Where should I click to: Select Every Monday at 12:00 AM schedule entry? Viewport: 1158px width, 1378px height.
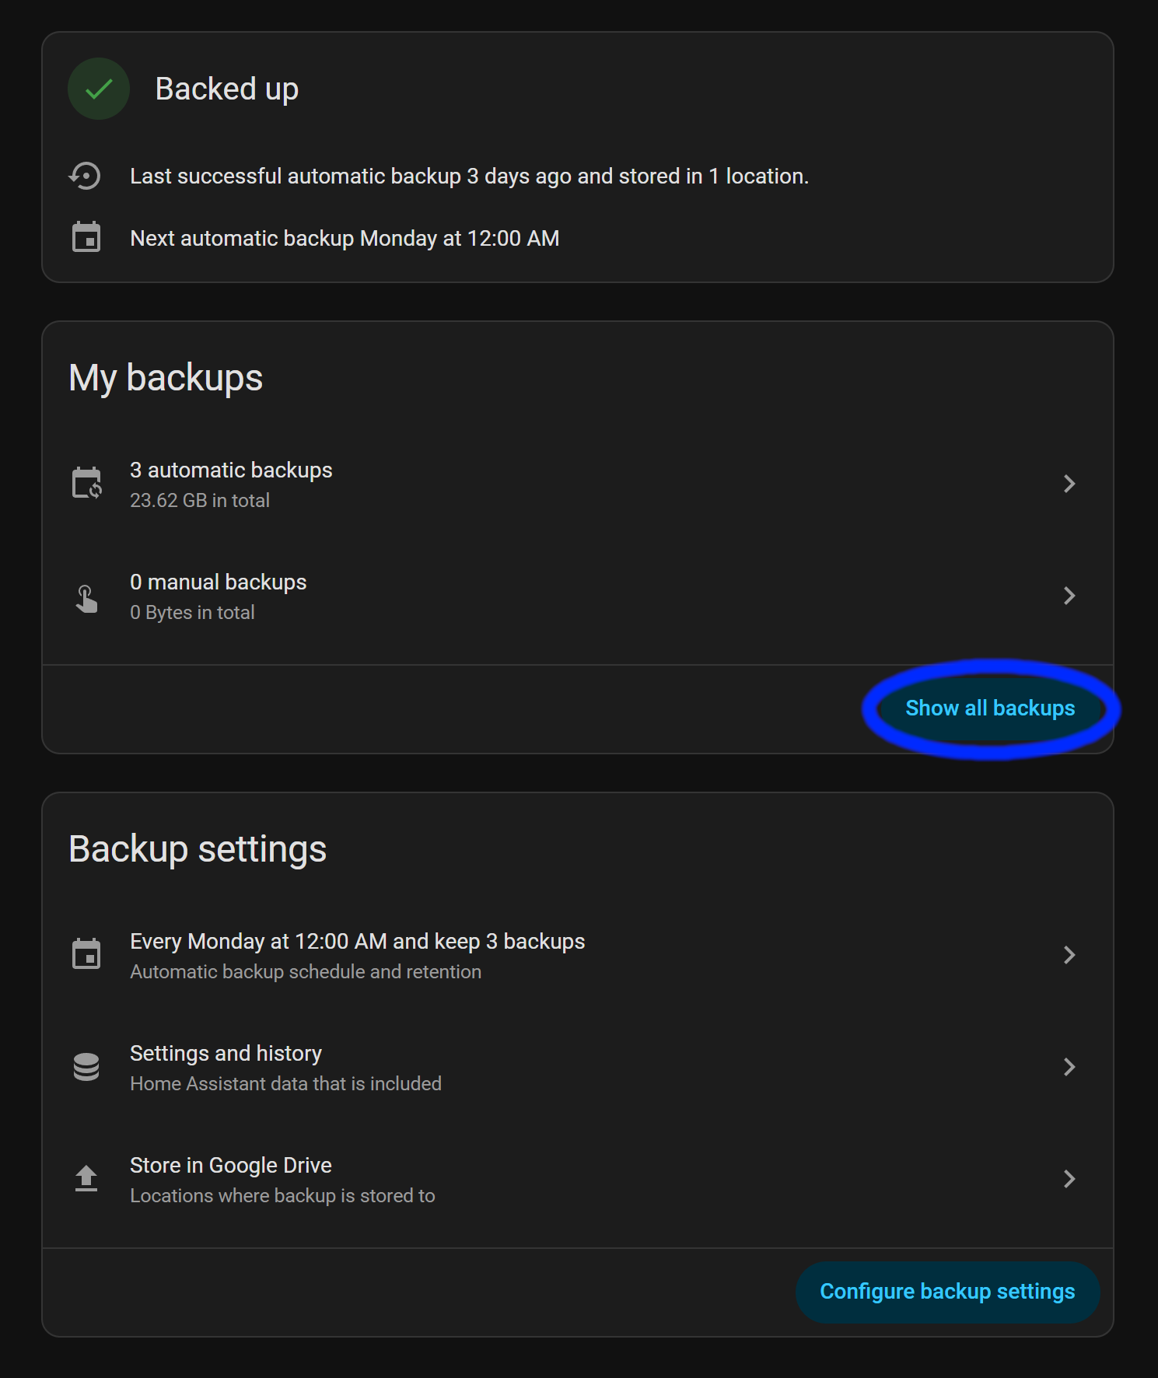click(x=357, y=942)
